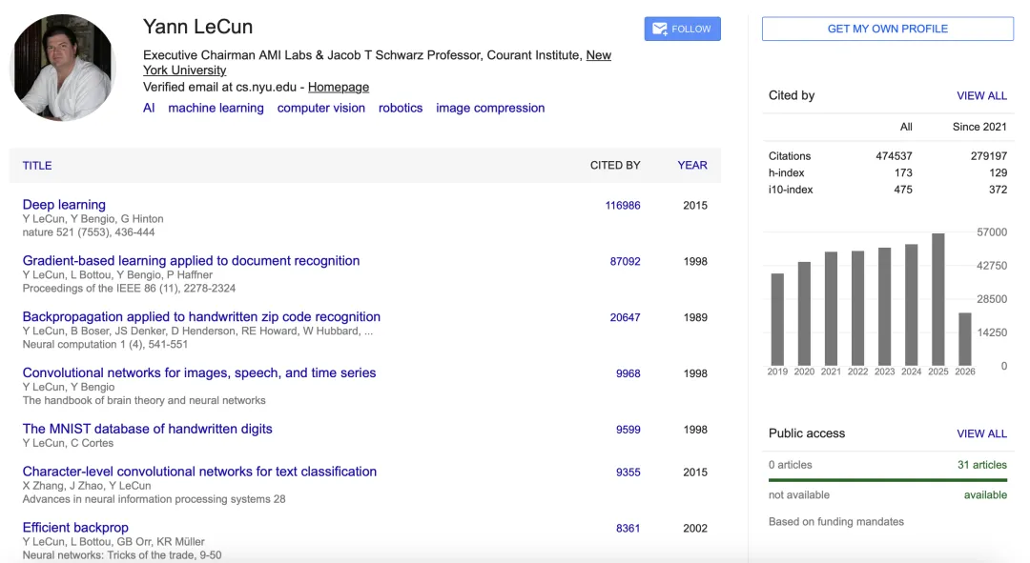Click the Since 2021 column heading
The image size is (1030, 563).
(979, 127)
